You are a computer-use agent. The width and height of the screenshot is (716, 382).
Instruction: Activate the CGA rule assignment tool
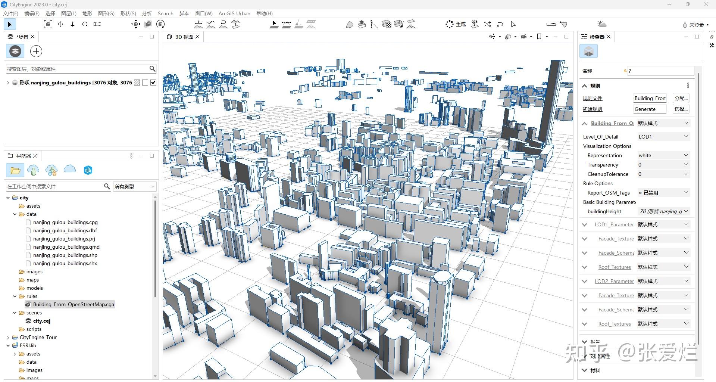(474, 24)
